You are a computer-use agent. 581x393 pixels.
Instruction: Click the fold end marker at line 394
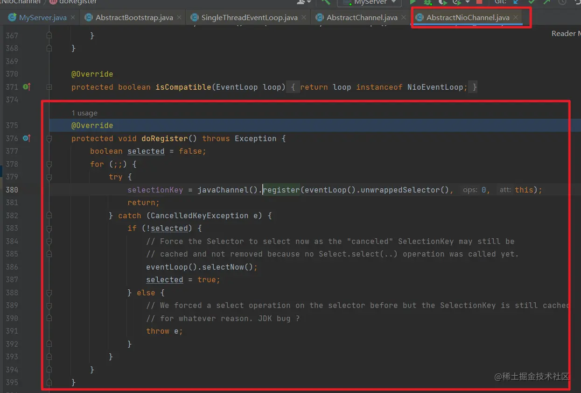click(x=49, y=370)
